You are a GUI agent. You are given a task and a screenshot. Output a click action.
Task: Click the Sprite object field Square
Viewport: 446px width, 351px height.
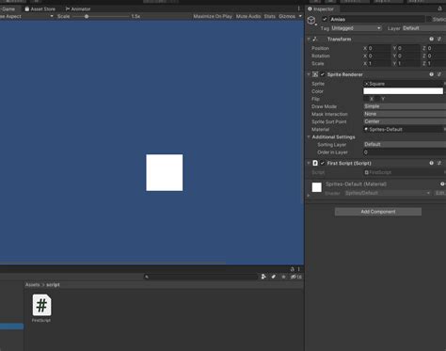pos(404,84)
